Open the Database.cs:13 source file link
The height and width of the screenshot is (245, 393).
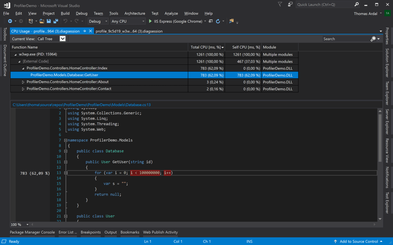[x=82, y=105]
